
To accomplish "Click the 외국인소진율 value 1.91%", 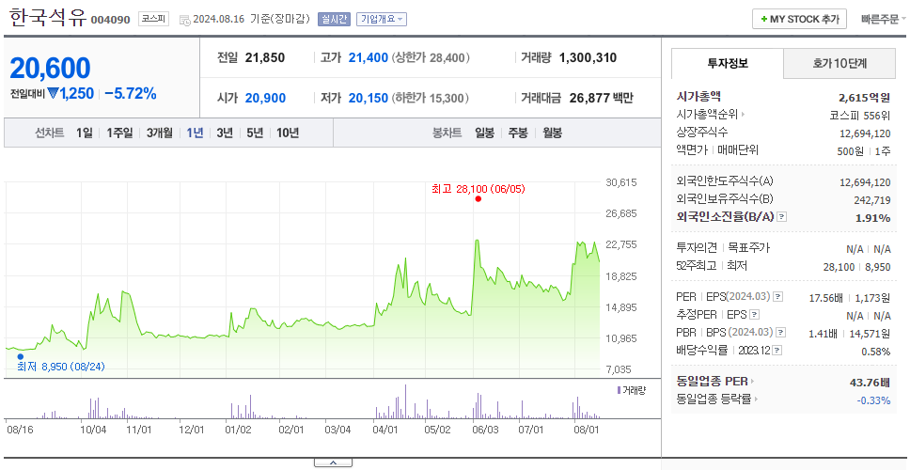I will [872, 218].
